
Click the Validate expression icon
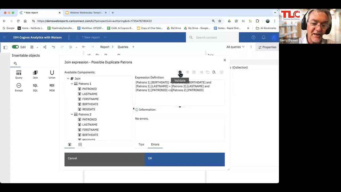(180, 72)
